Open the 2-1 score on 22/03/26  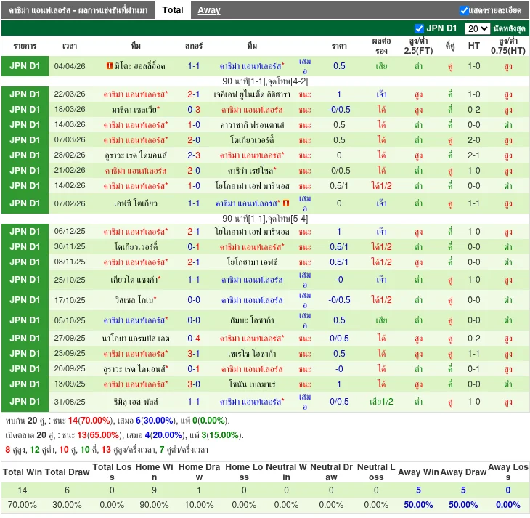click(194, 94)
